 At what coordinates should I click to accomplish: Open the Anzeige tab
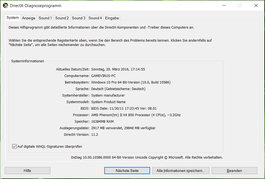point(29,18)
